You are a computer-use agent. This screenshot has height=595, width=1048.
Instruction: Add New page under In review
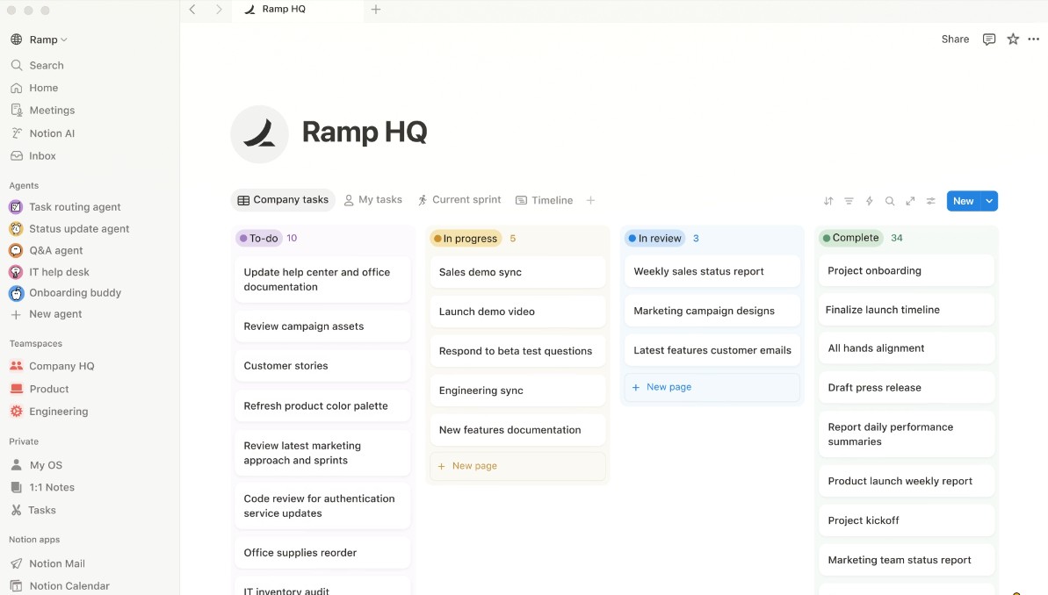(x=712, y=387)
